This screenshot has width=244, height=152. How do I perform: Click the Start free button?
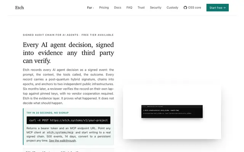point(217,8)
